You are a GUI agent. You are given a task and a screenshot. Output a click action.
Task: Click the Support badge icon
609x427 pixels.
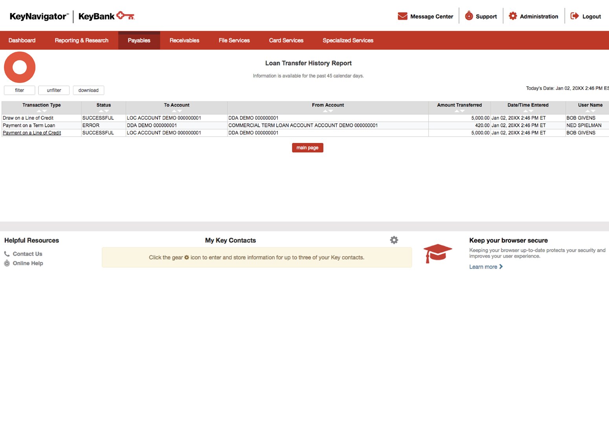(469, 16)
